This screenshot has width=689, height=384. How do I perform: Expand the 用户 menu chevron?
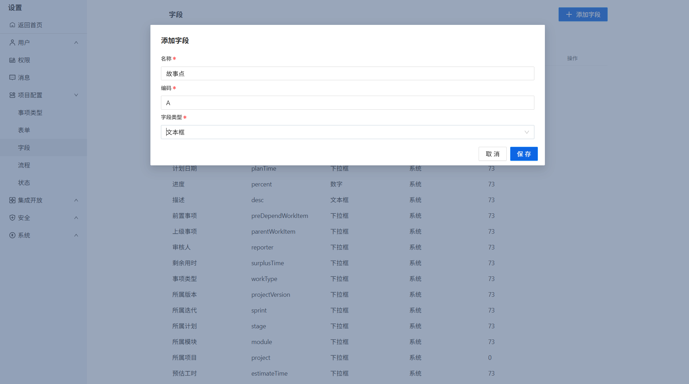click(x=76, y=42)
